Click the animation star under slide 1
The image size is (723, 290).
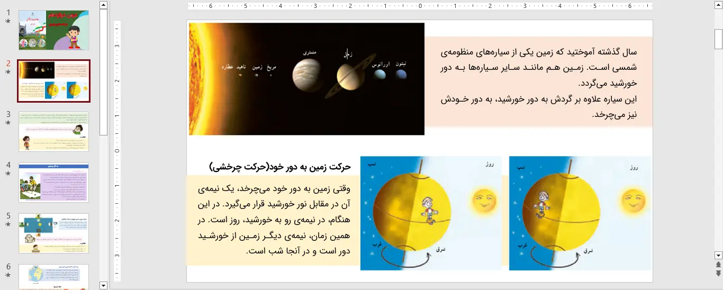[x=8, y=21]
